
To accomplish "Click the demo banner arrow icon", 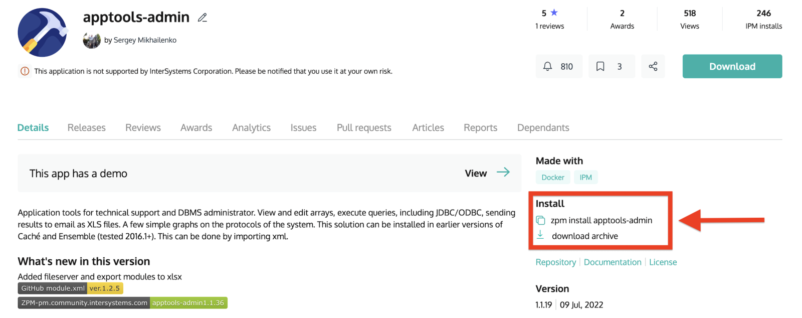I will tap(503, 172).
